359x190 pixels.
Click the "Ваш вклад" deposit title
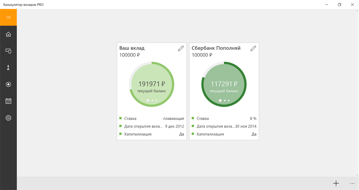point(132,48)
